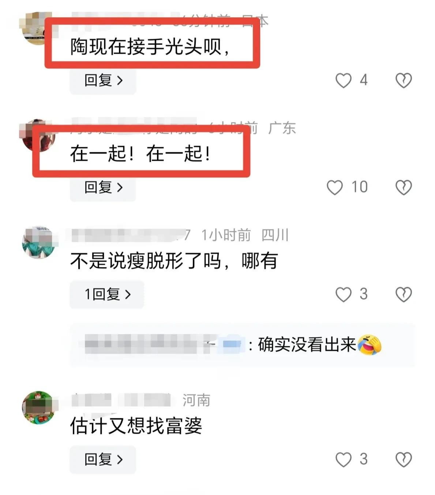
Task: Like the 陶现在接手光头呗 comment
Action: click(344, 80)
